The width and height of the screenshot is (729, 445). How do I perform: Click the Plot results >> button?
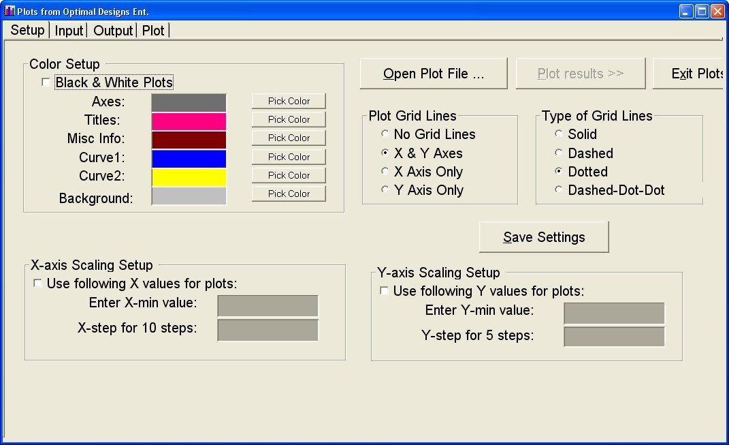pos(581,74)
